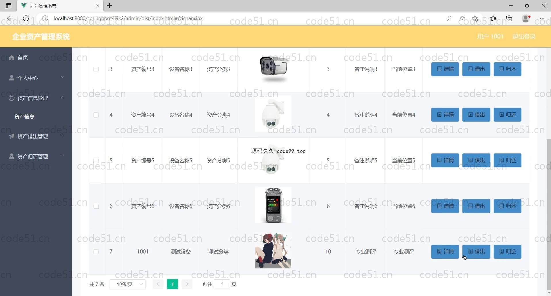Open the browser favorites star icon

493,18
